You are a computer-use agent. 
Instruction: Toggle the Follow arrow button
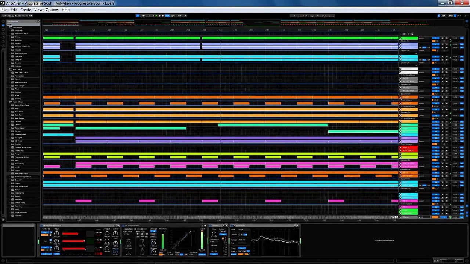click(x=138, y=16)
